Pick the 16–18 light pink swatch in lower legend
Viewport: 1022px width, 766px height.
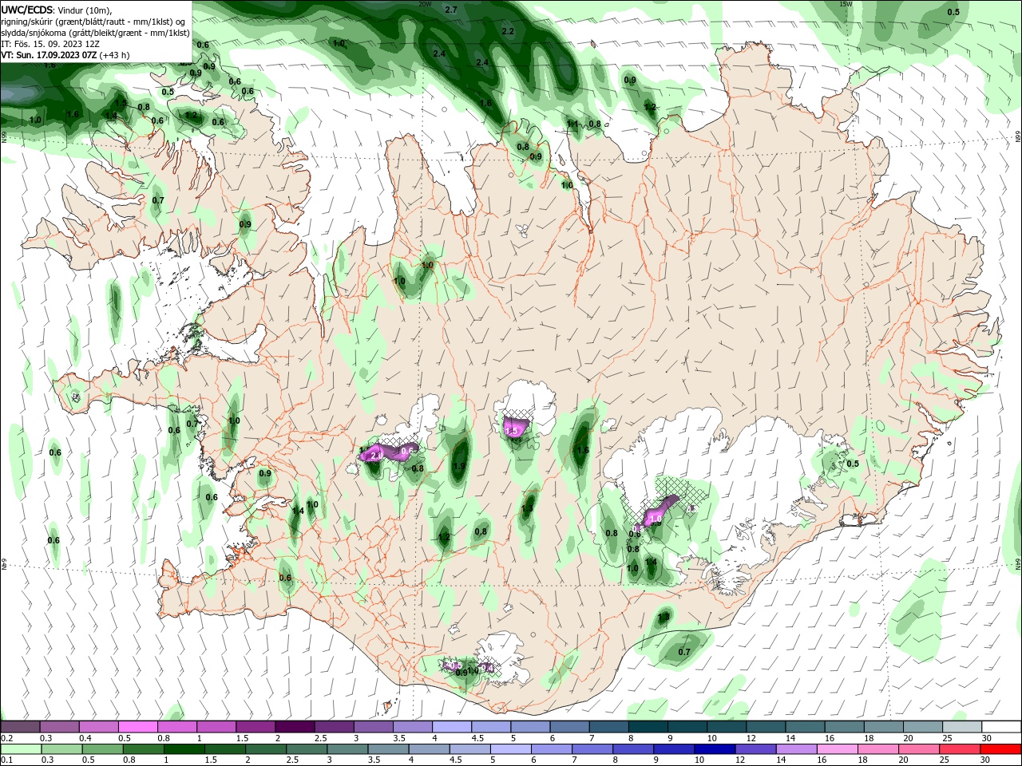tap(837, 749)
